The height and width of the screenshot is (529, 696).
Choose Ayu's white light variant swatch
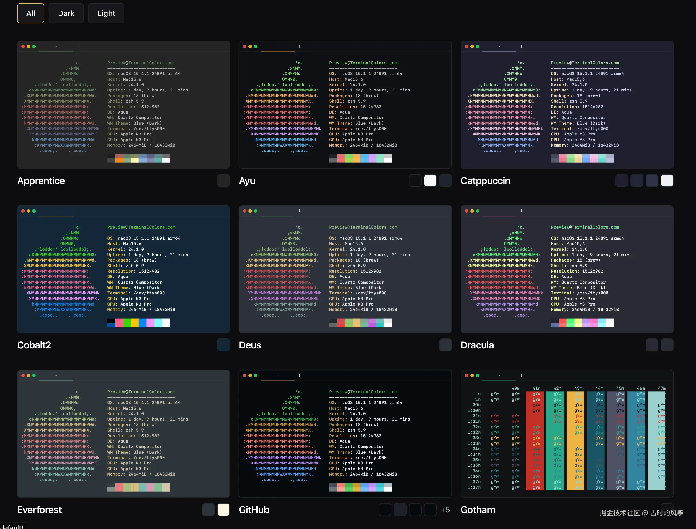coord(430,181)
